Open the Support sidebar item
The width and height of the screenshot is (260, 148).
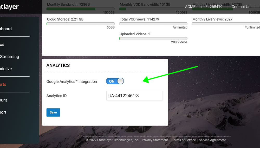pyautogui.click(x=3, y=112)
